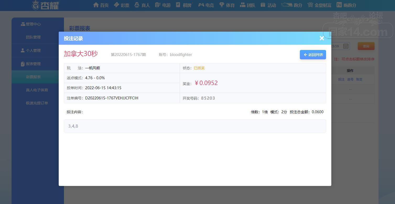Click the prize amount ￥0.0952
The image size is (395, 204).
tap(206, 83)
